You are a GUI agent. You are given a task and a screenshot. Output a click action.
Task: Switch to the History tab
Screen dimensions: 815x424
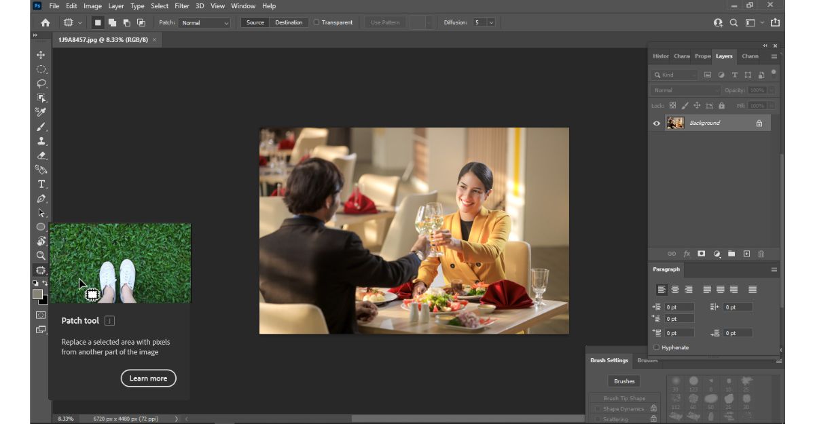660,56
